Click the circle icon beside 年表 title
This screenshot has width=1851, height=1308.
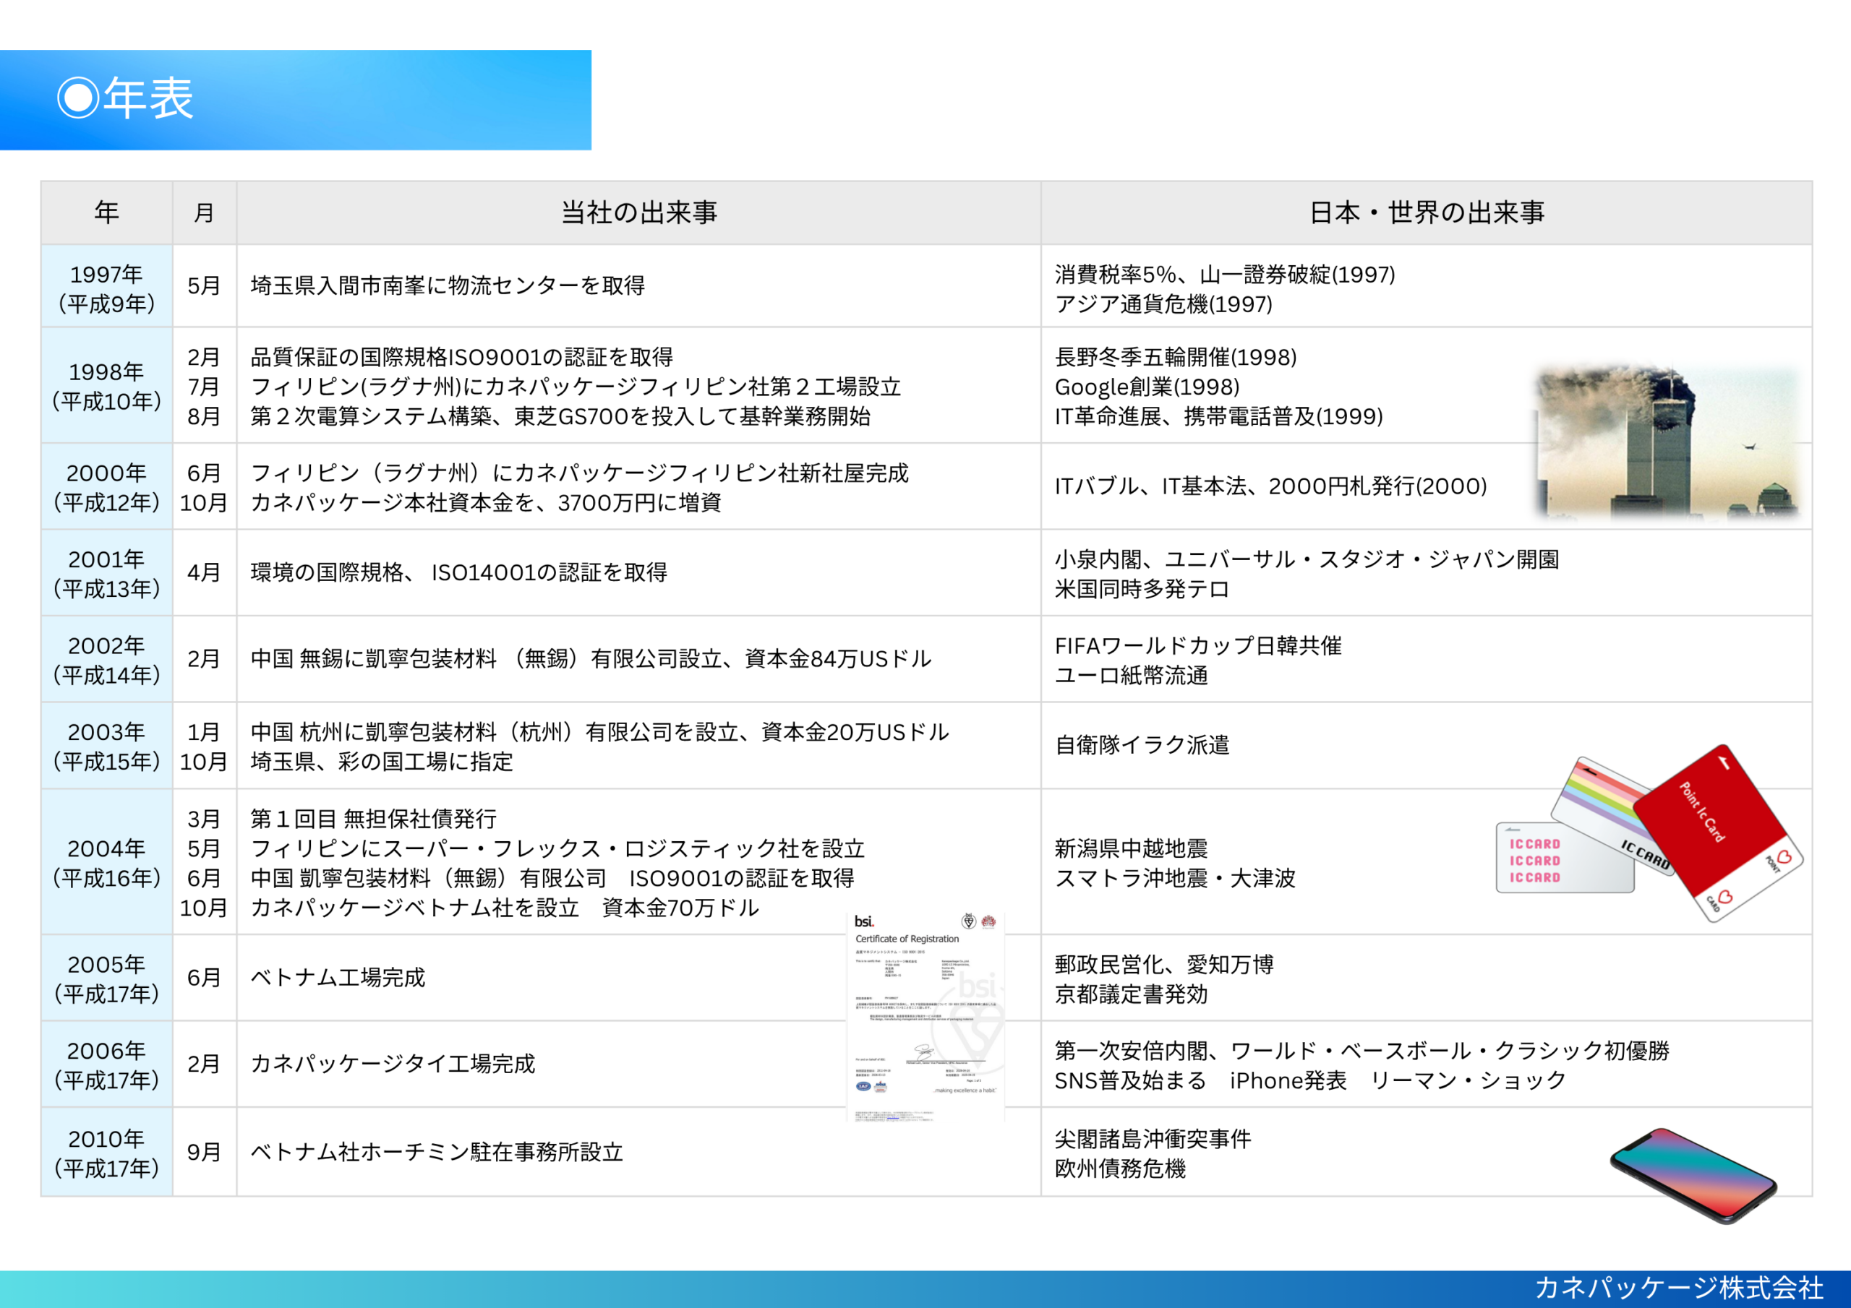coord(78,98)
